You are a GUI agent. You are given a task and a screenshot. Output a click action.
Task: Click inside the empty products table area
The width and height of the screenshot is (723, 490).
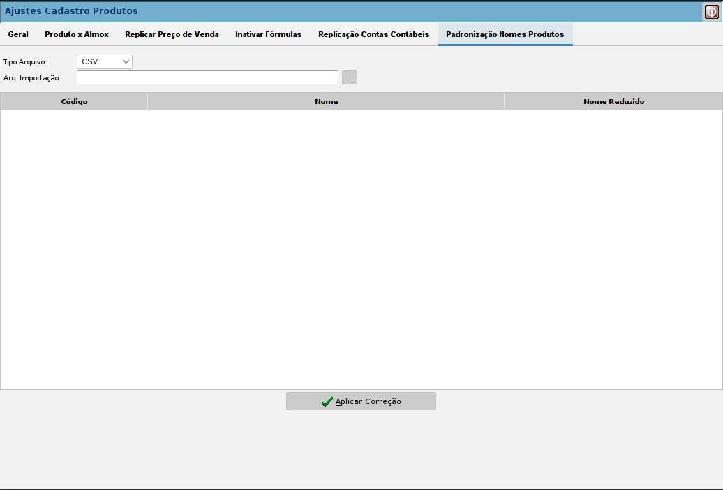[x=361, y=249]
